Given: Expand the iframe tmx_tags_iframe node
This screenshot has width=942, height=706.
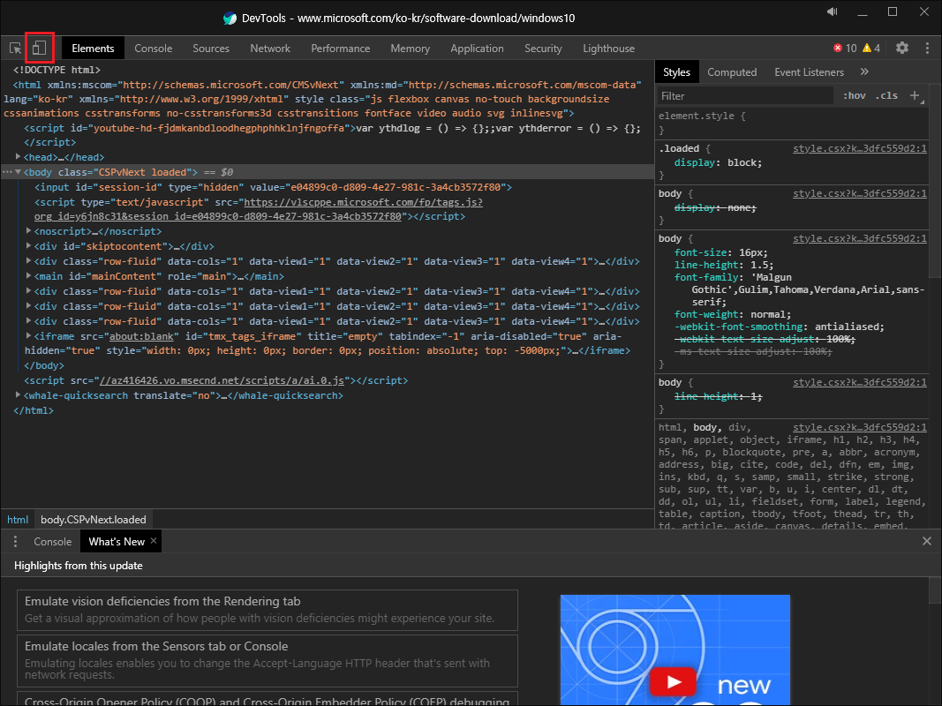Looking at the screenshot, I should pos(28,336).
